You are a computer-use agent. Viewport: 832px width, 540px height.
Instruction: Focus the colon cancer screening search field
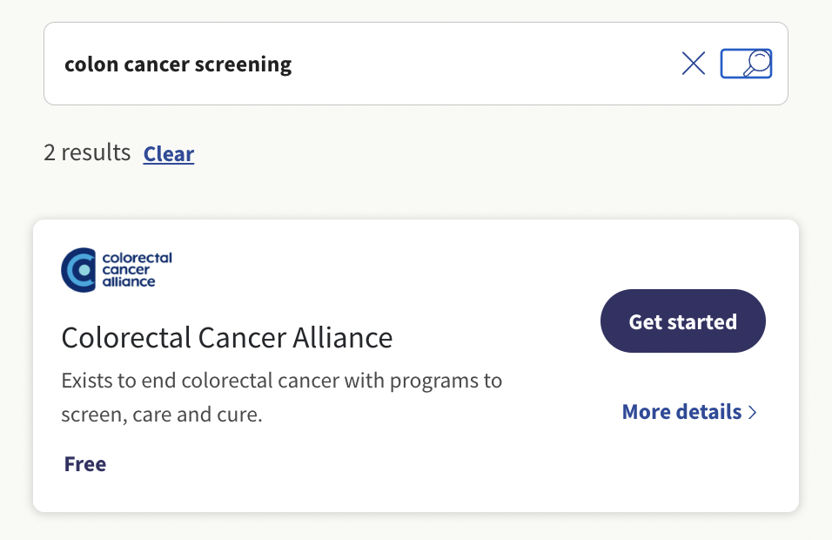[366, 64]
